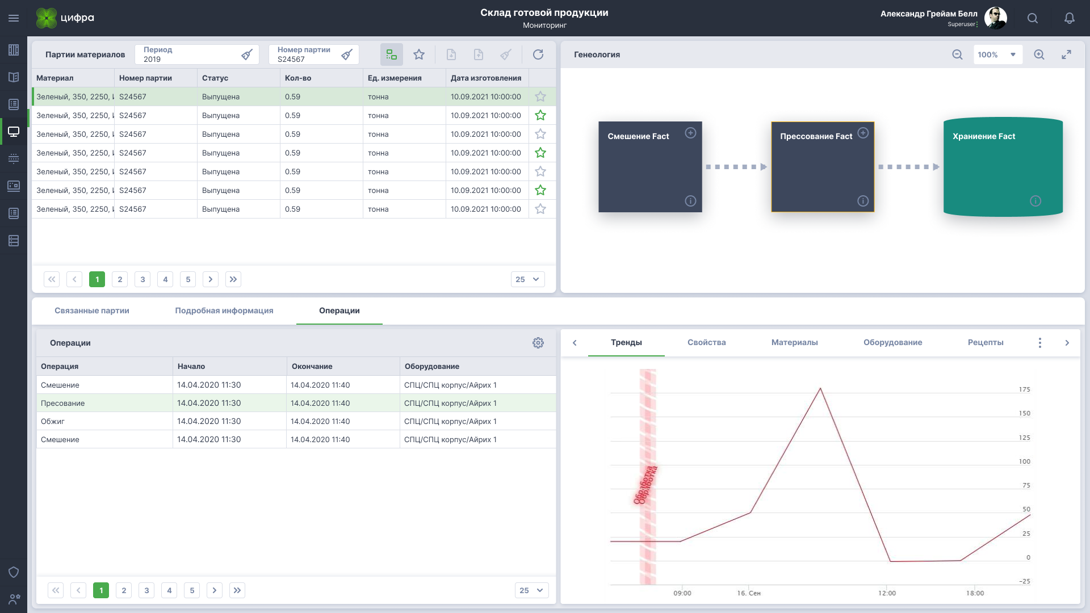Toggle favorite star in sixth batch row
The width and height of the screenshot is (1090, 613).
coord(540,190)
